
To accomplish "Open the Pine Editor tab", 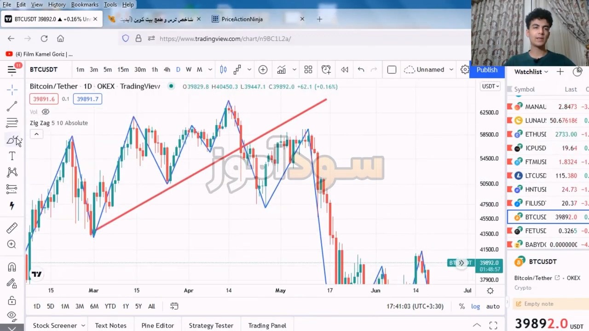I will tap(157, 325).
